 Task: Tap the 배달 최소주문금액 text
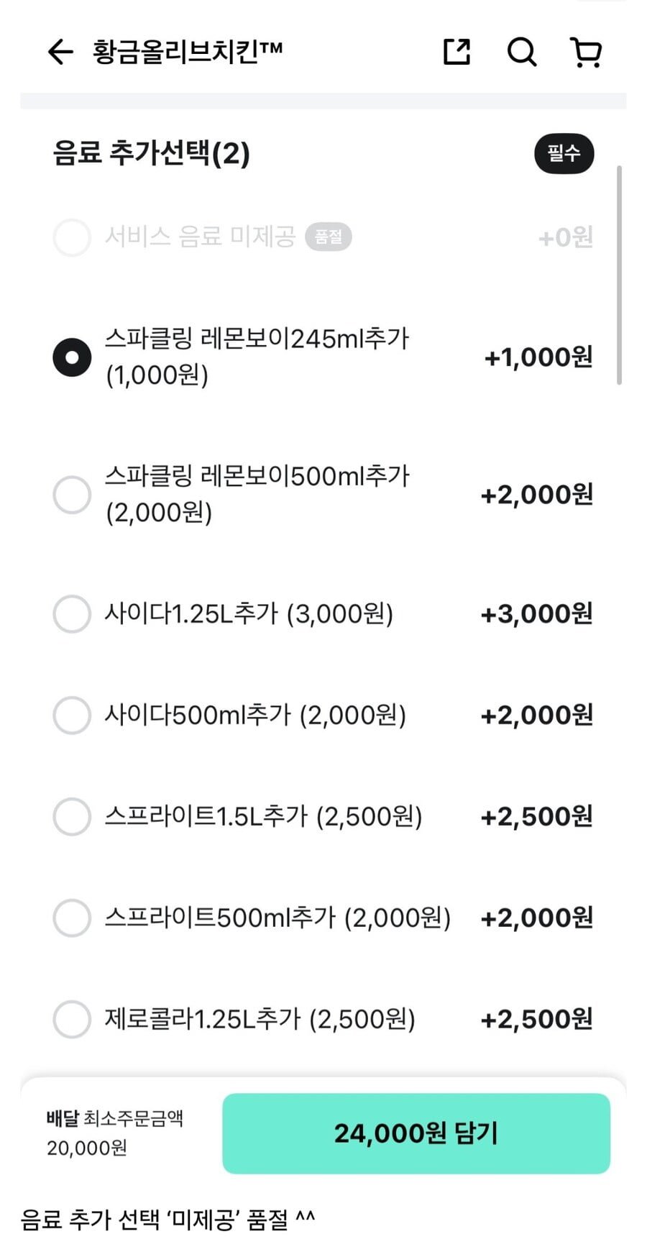(115, 1118)
